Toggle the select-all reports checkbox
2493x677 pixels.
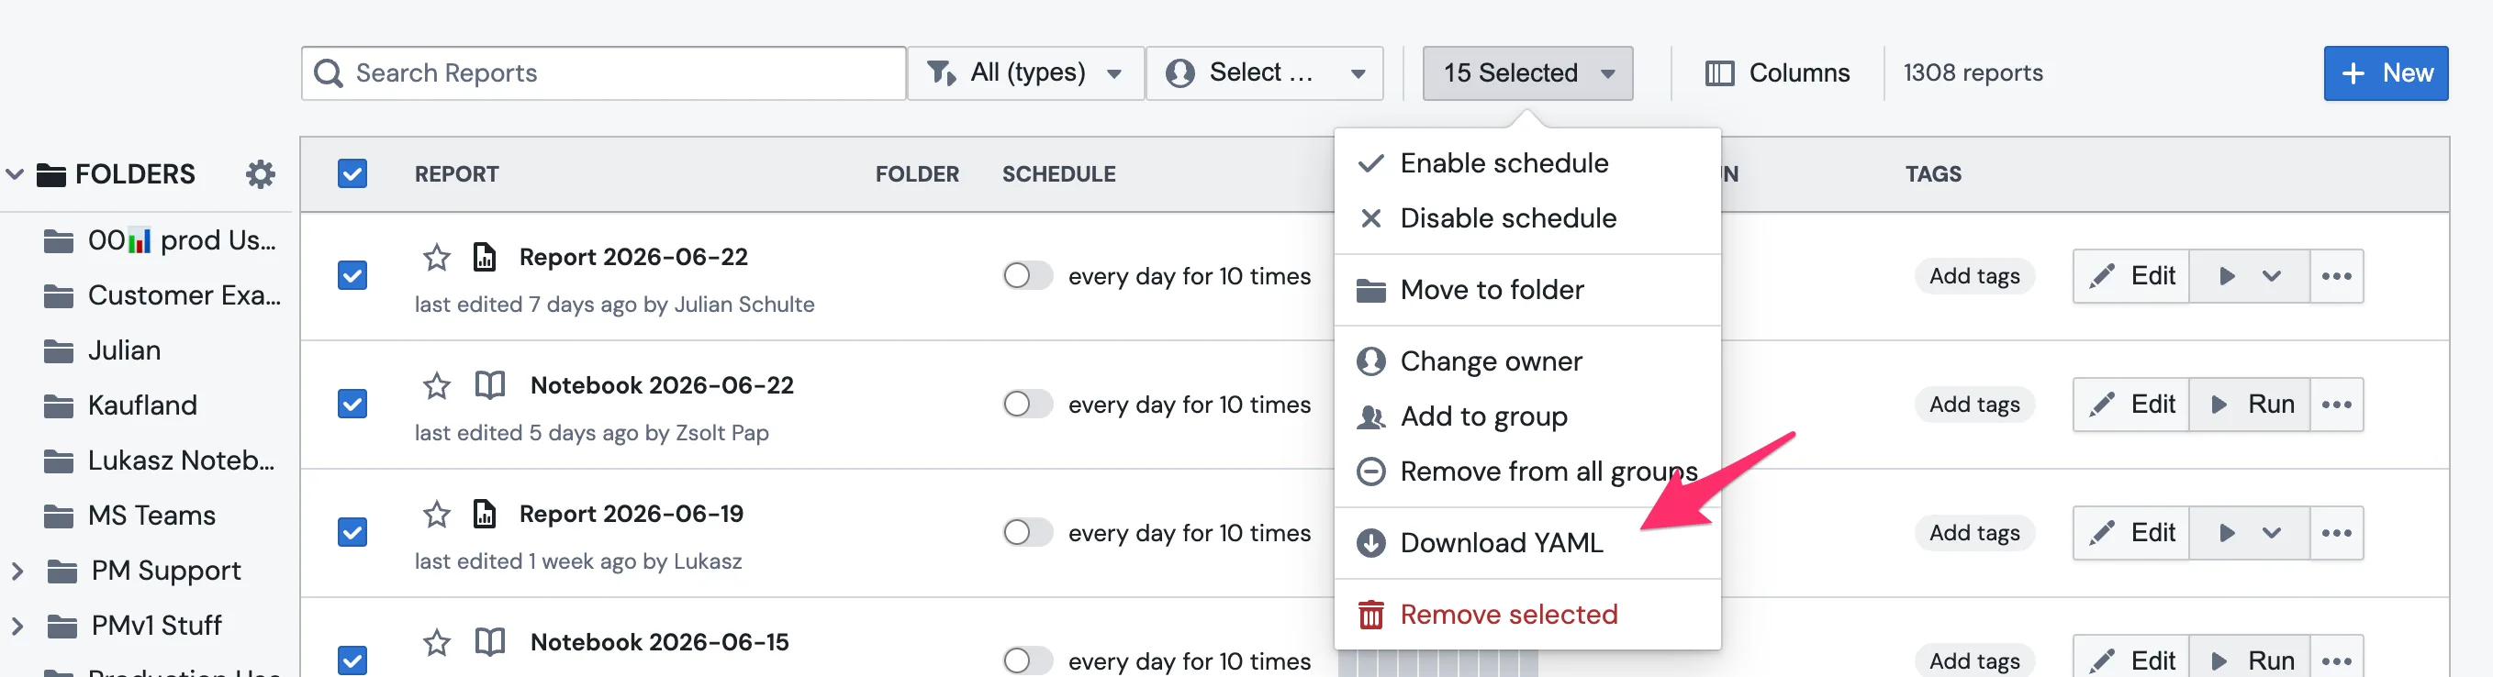pyautogui.click(x=352, y=174)
